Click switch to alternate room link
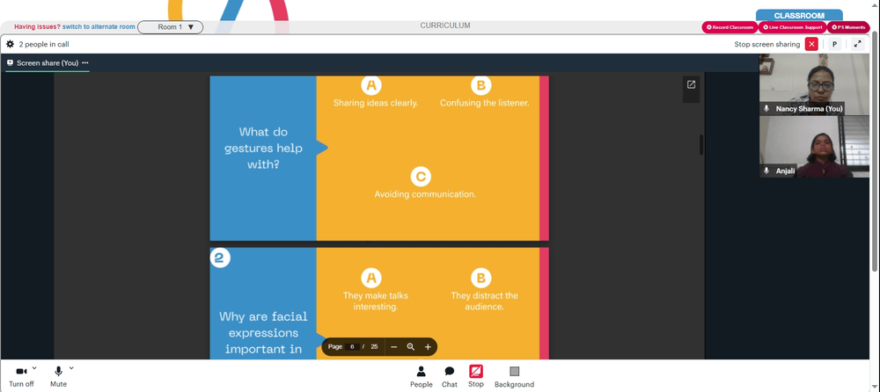This screenshot has height=392, width=880. 99,27
